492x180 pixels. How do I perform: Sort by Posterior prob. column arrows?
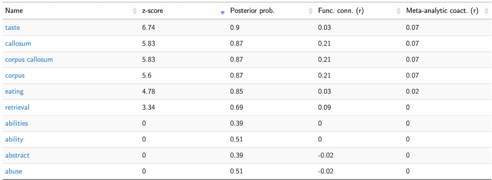tap(311, 11)
